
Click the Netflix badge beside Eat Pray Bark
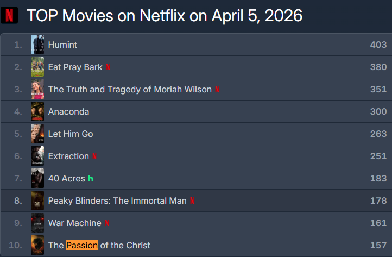[x=108, y=67]
